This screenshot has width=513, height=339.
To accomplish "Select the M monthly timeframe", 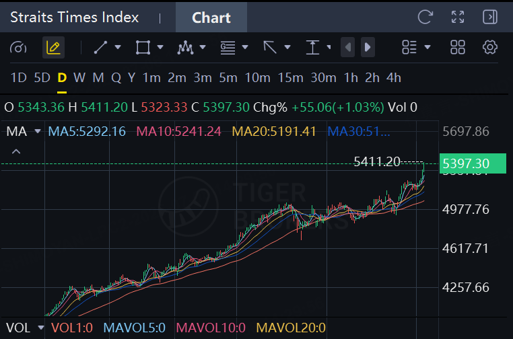I will 98,78.
